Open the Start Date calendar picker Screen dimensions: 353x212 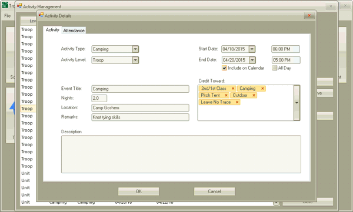point(252,49)
